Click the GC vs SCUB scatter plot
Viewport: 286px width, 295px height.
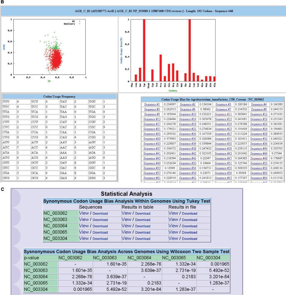(x=50, y=47)
